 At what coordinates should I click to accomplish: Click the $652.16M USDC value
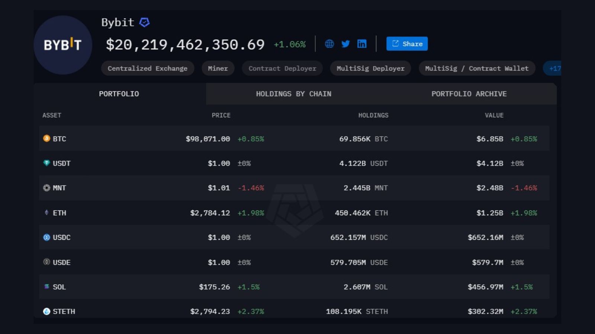[485, 238]
